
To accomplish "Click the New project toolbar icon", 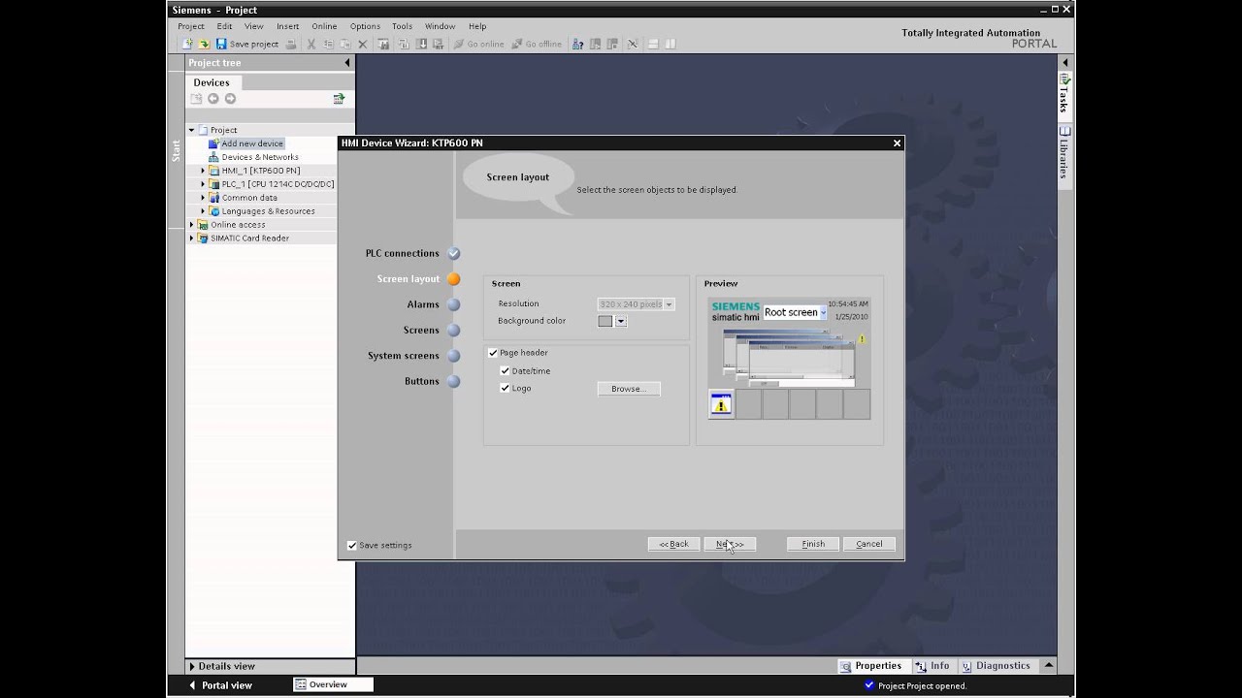I will (188, 44).
